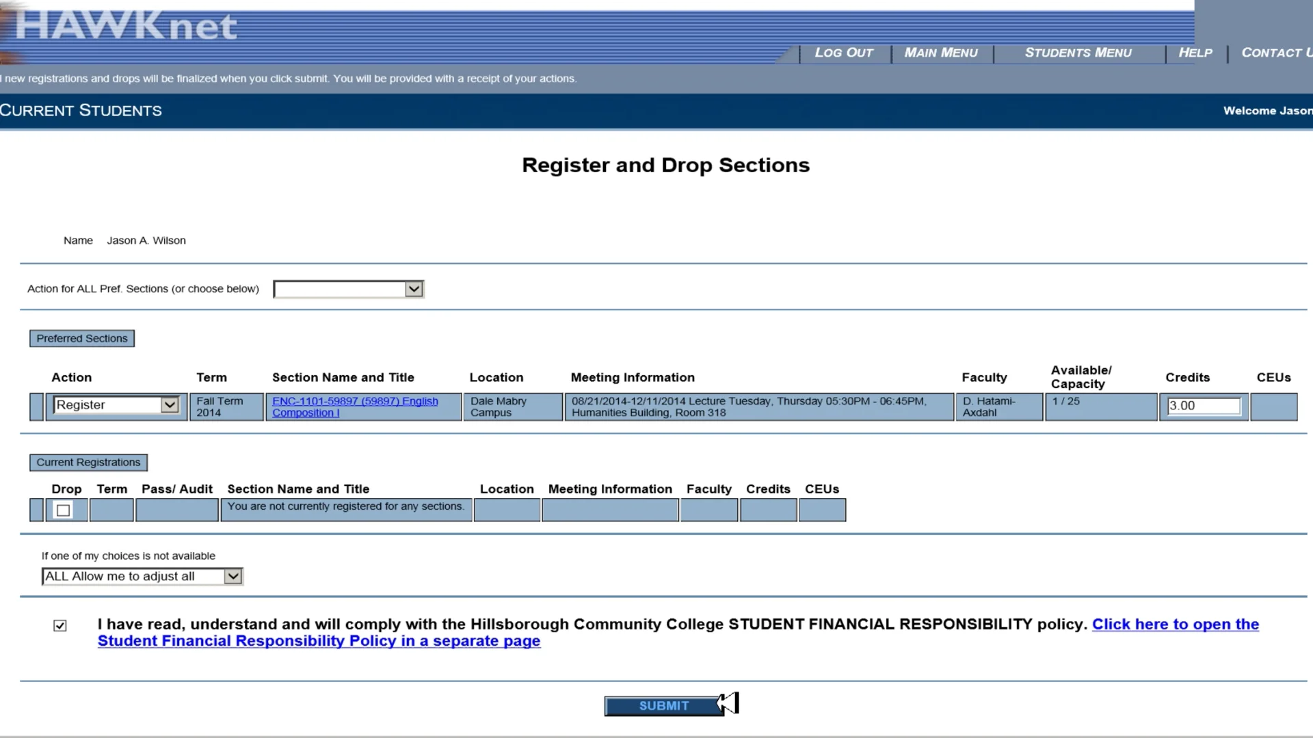Click Help in the top navigation

[x=1195, y=53]
